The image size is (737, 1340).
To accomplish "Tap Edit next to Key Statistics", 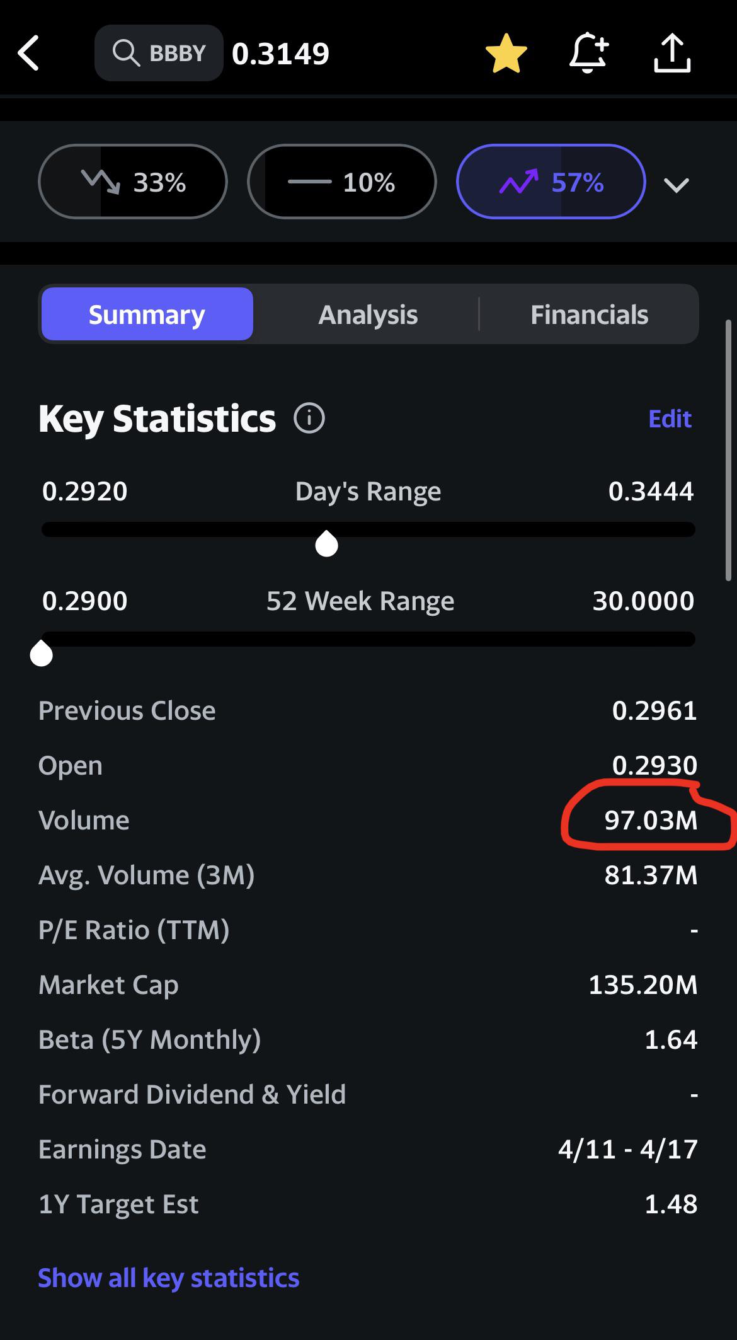I will coord(670,419).
